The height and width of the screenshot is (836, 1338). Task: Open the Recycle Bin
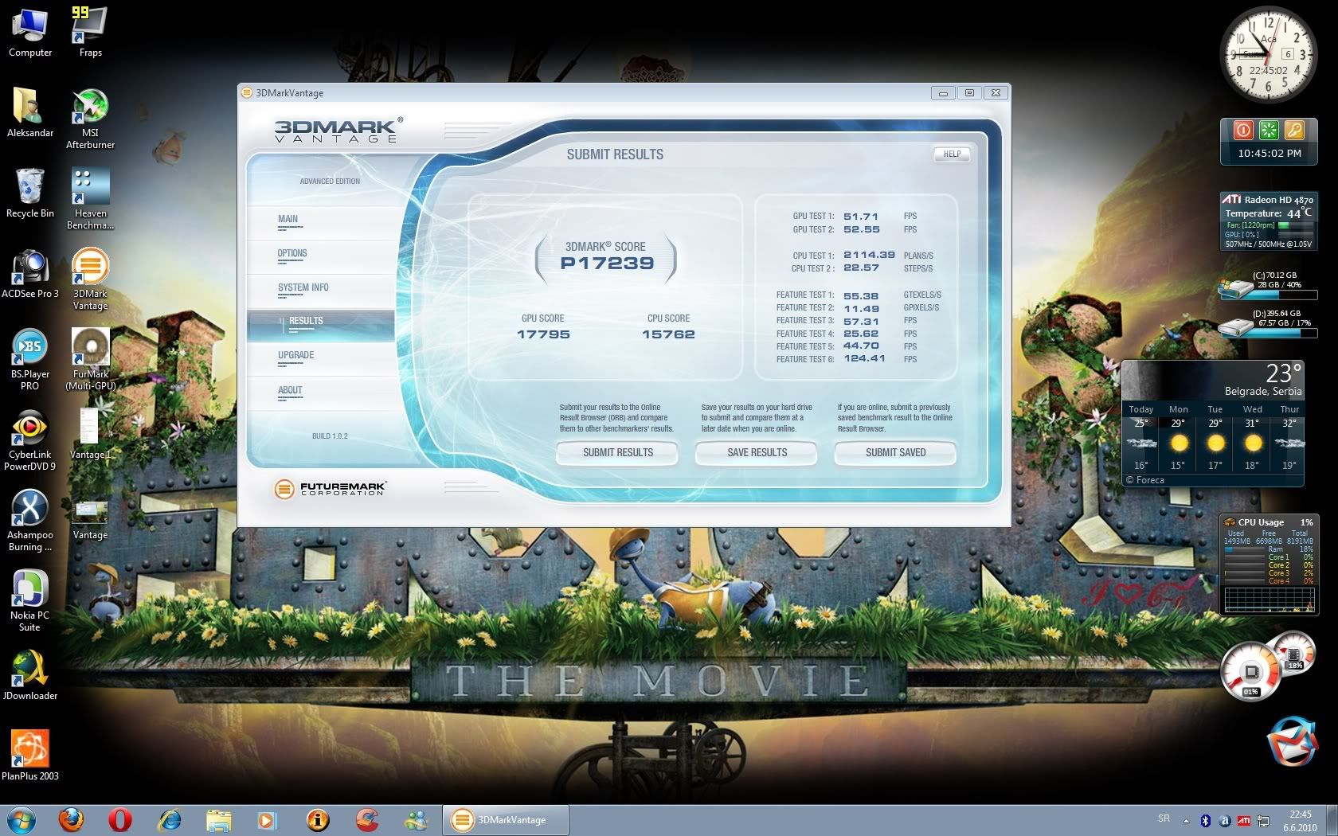point(30,193)
